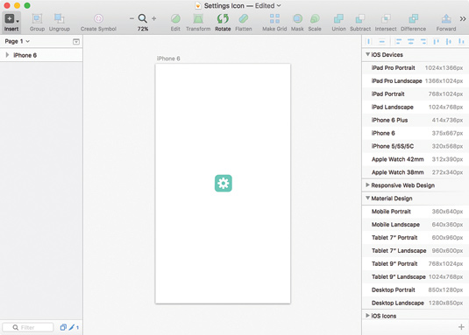
Task: Collapse the iOS Devices section
Action: [367, 54]
